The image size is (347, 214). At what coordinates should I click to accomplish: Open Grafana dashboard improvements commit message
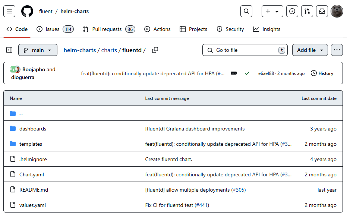(195, 129)
